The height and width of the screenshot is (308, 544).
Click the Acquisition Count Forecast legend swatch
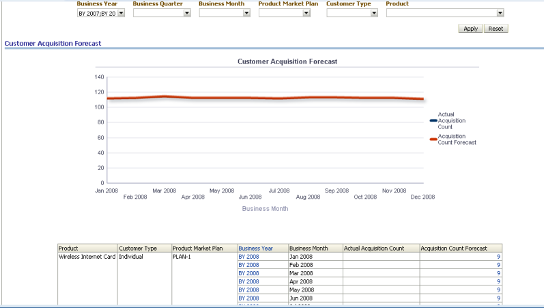433,139
